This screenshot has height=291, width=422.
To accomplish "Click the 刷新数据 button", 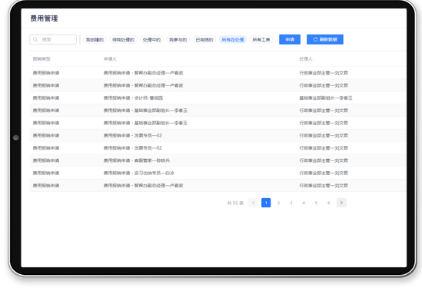I will coord(325,39).
